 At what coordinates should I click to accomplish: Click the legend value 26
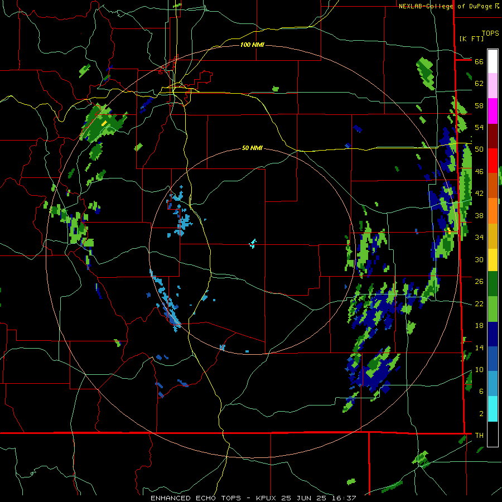pyautogui.click(x=479, y=282)
